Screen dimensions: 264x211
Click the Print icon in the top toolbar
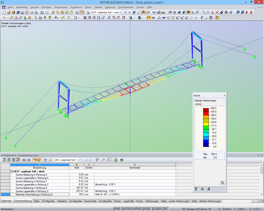[32, 12]
